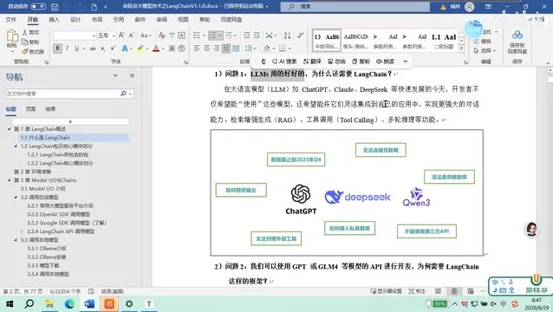Apply the Text Effects blue A
553x312 pixels.
[x=125, y=49]
